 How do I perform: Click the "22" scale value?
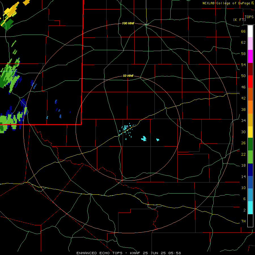point(243,154)
